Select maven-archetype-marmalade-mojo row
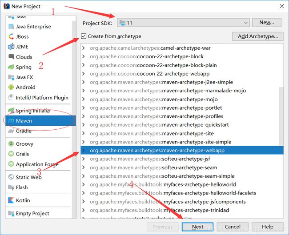The width and height of the screenshot is (289, 235). tap(182, 91)
